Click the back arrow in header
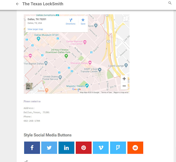This screenshot has width=176, height=162. pyautogui.click(x=17, y=4)
